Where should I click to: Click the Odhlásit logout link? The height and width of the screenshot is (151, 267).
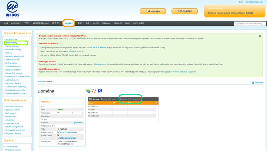point(250,13)
